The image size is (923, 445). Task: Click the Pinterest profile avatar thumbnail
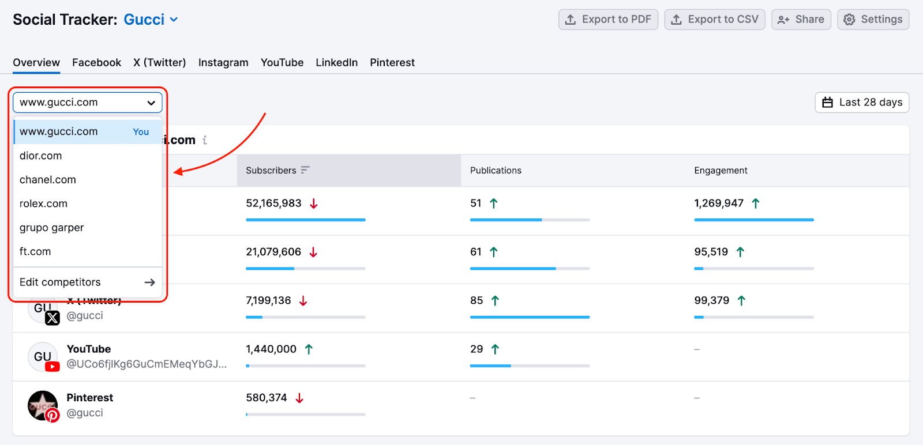pos(43,406)
